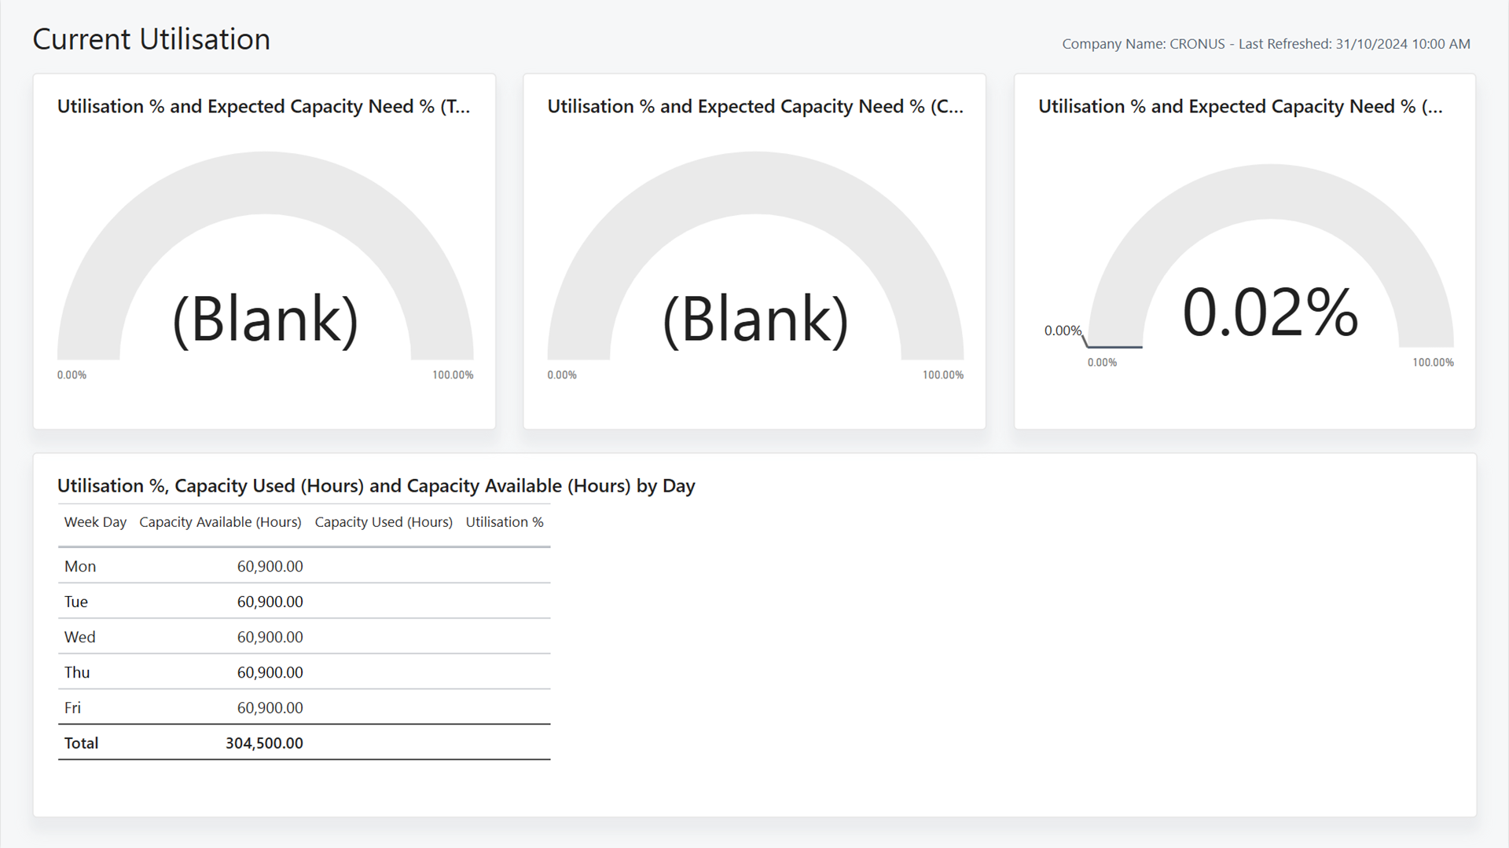
Task: Click the 0.02% gauge value
Action: [1270, 313]
